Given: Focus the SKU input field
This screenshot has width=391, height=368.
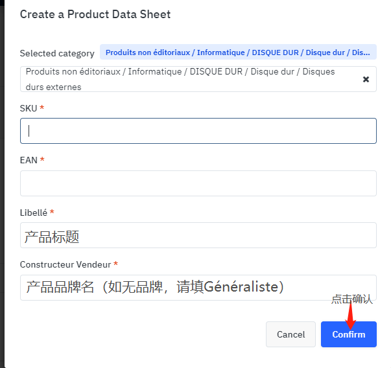Looking at the screenshot, I should point(198,131).
